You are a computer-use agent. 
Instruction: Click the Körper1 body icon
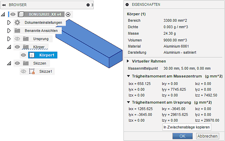coord(32,55)
